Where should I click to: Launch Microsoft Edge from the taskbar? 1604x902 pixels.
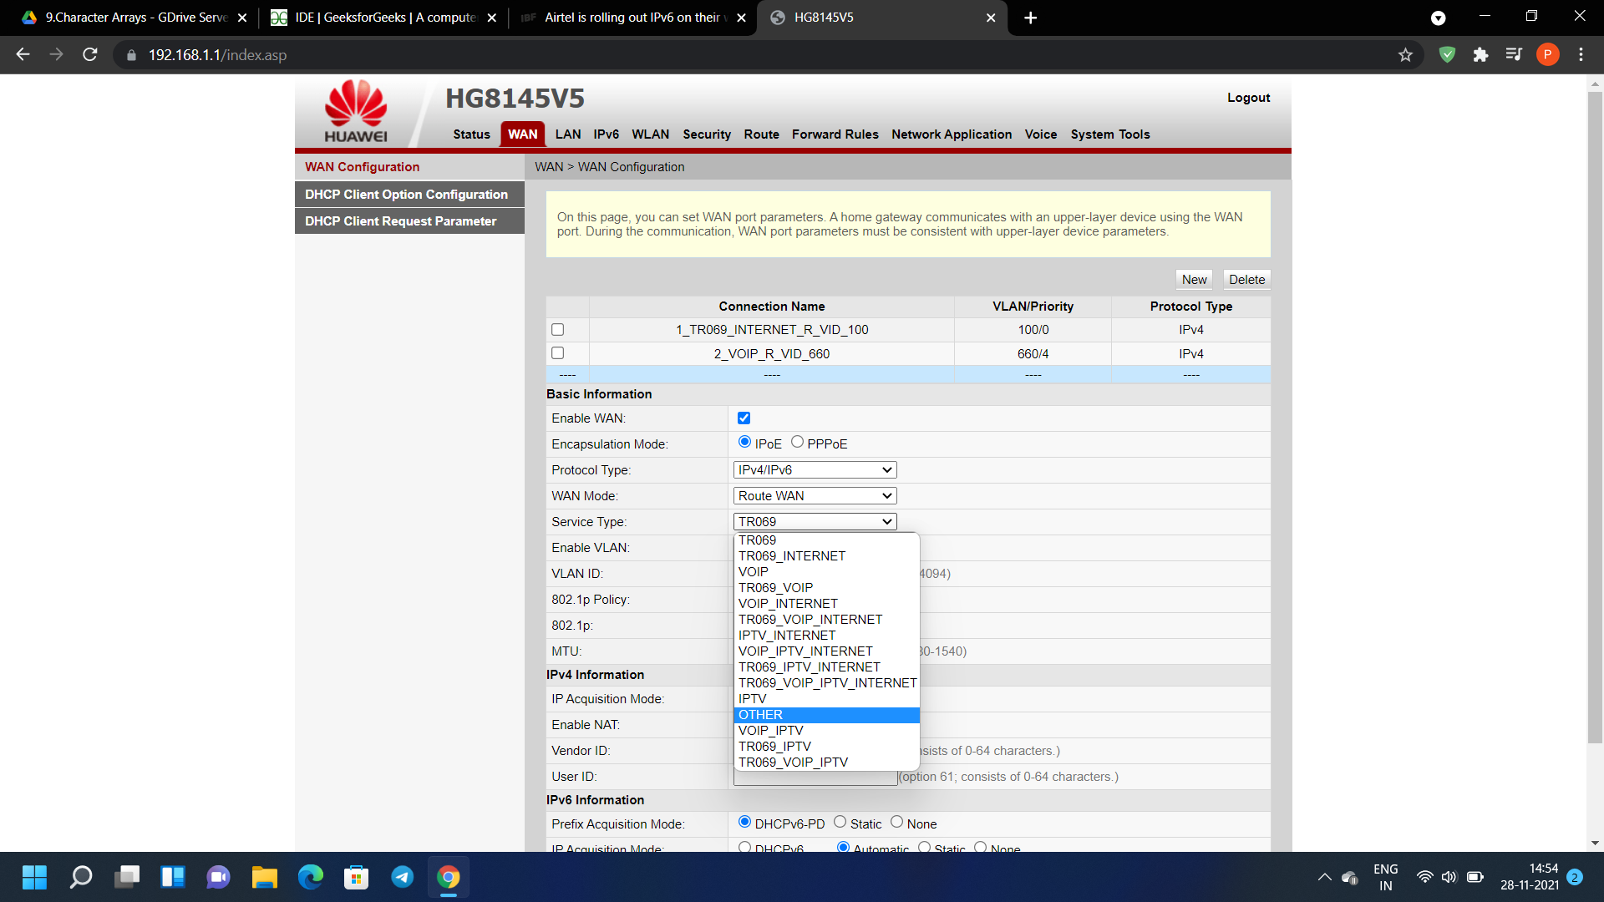tap(311, 877)
